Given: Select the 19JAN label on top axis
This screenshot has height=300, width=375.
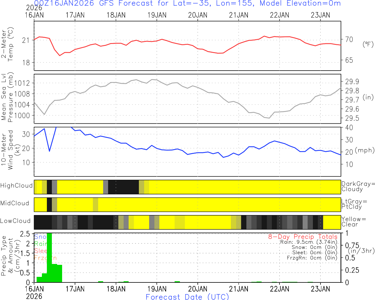Looking at the screenshot, I should click(157, 15).
